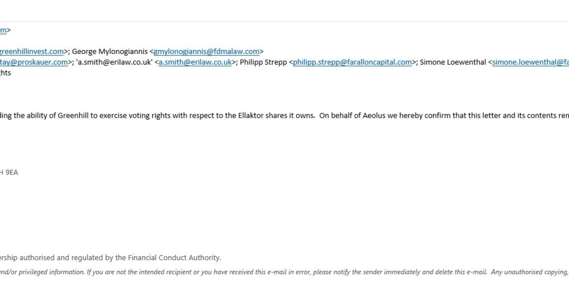This screenshot has height=304, width=569.
Task: Click the italic privileged information disclaimer
Action: tap(284, 272)
